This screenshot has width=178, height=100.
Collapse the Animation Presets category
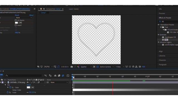[159, 25]
